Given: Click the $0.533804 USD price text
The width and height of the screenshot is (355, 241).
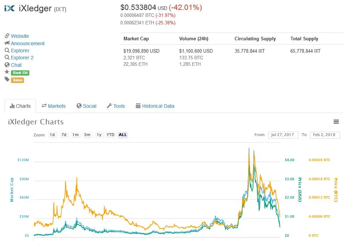Looking at the screenshot, I should [x=144, y=7].
